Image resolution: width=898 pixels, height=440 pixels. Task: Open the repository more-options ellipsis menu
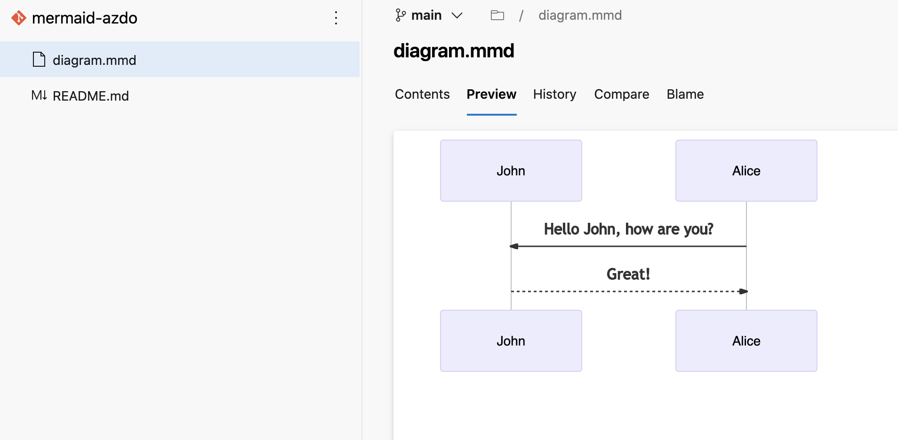[336, 18]
